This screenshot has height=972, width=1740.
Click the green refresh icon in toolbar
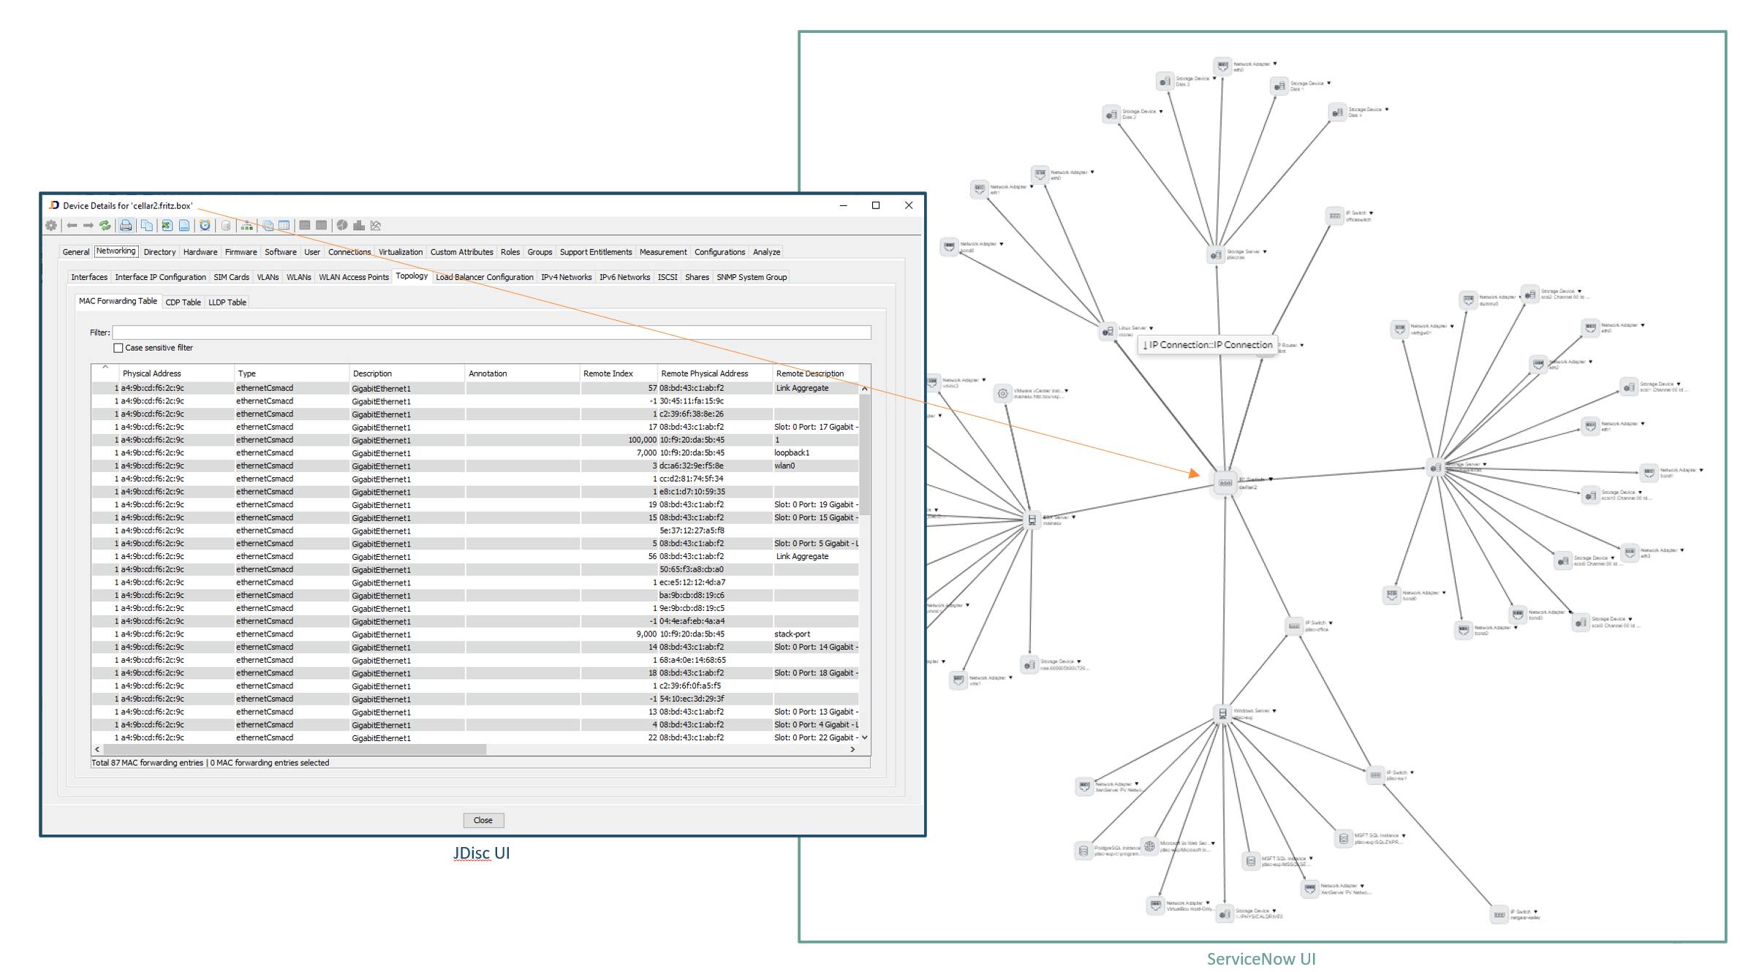[x=105, y=226]
